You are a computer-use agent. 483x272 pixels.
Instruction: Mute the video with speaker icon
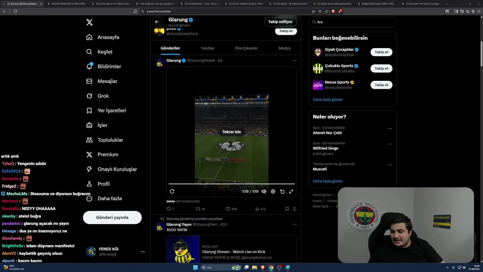(x=264, y=192)
